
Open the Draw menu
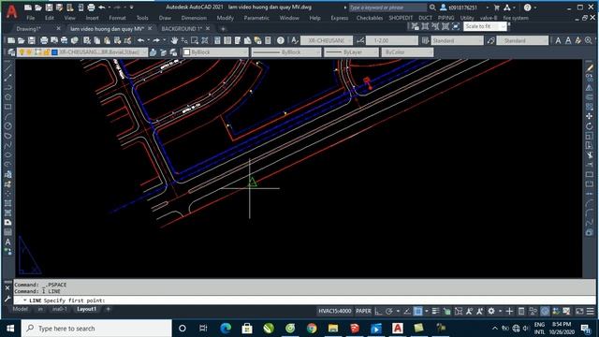pyautogui.click(x=165, y=18)
